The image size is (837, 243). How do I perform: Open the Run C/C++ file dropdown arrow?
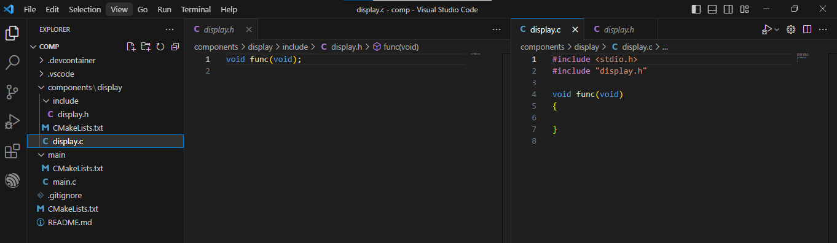777,29
